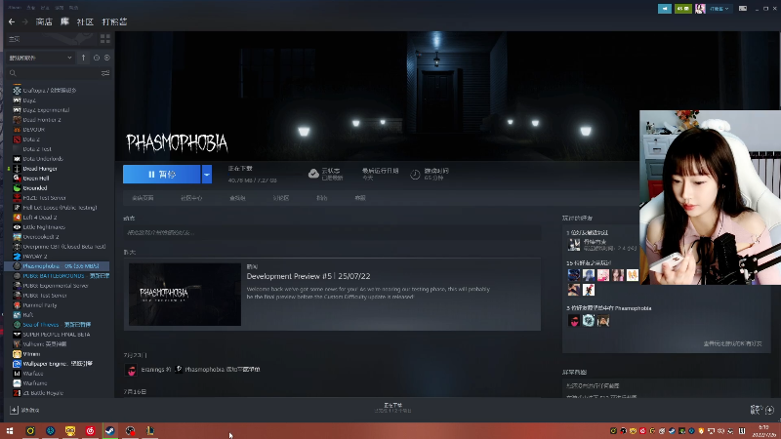Screen dimensions: 781x439
Task: Click the up-arrow sort button beside the filter dropdown
Action: point(83,58)
